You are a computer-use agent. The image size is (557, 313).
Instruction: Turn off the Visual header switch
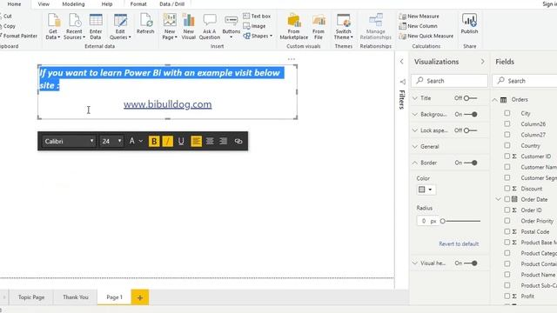tap(471, 263)
